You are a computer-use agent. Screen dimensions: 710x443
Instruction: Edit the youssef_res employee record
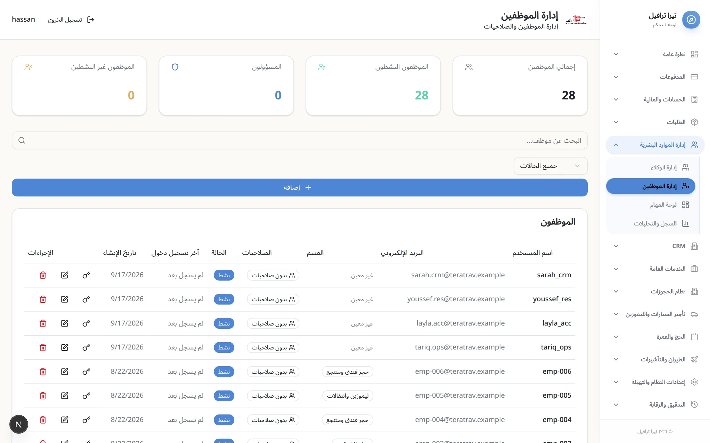point(65,299)
